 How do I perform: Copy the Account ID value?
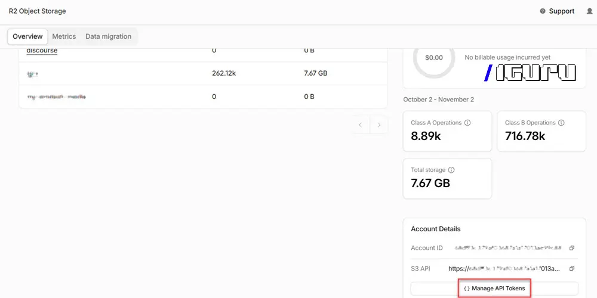(571, 248)
